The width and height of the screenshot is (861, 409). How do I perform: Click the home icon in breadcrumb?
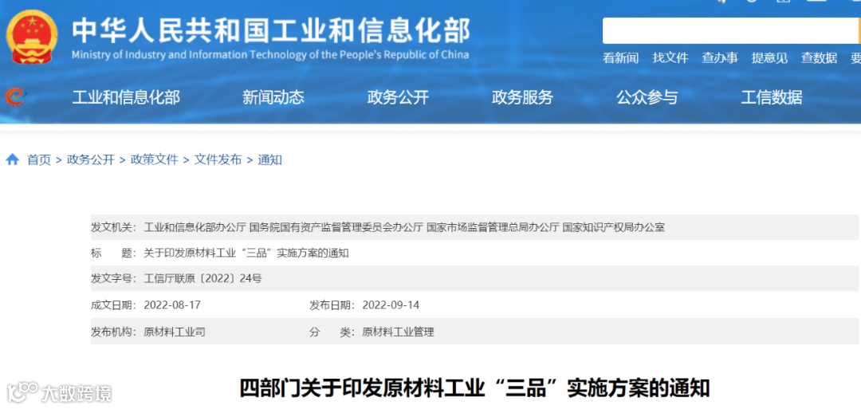pyautogui.click(x=12, y=159)
